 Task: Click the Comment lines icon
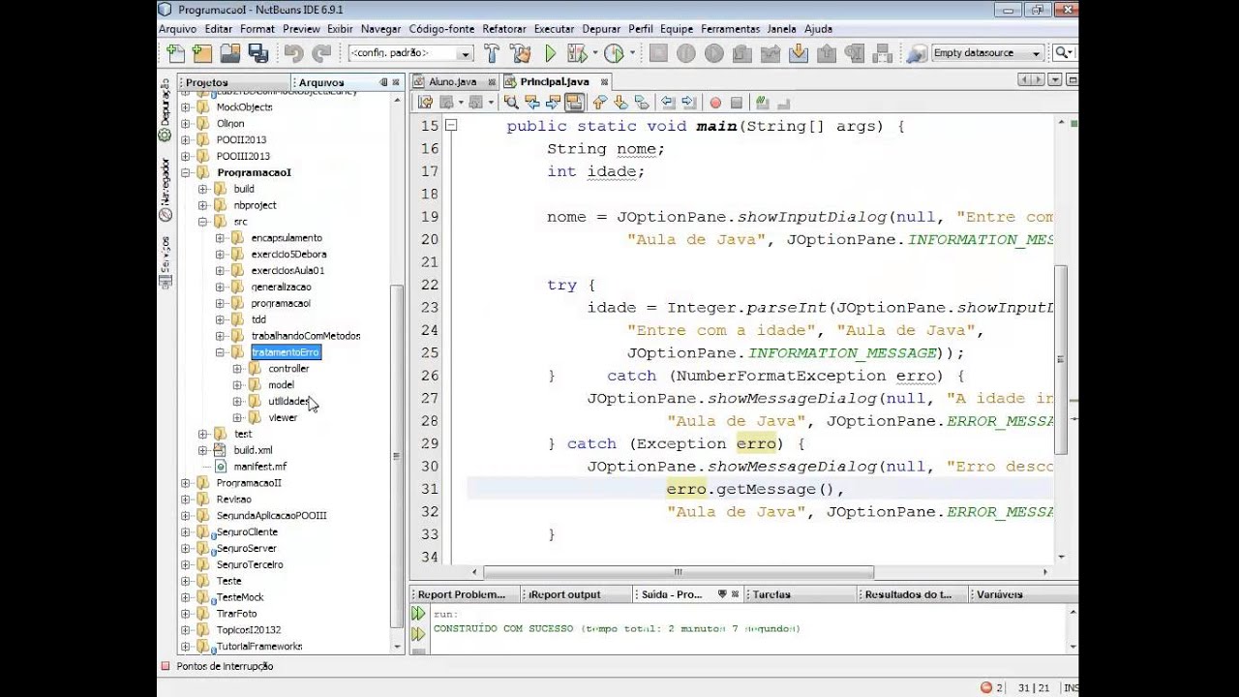[x=762, y=103]
